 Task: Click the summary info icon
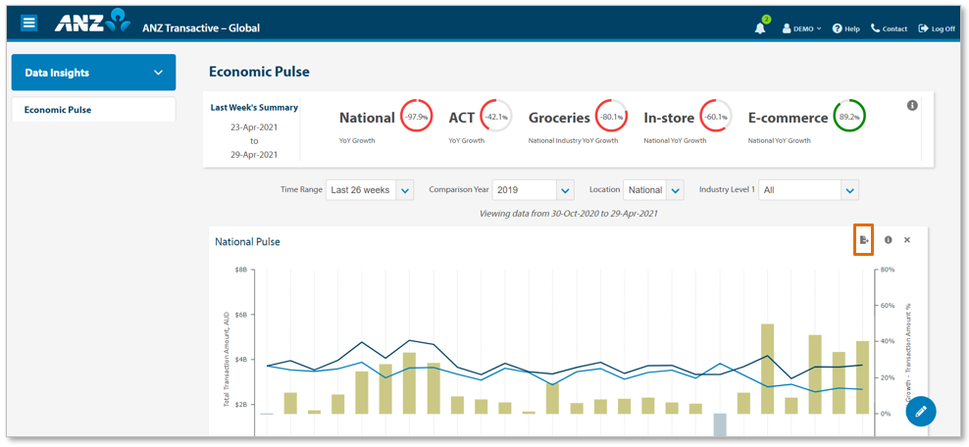[912, 105]
